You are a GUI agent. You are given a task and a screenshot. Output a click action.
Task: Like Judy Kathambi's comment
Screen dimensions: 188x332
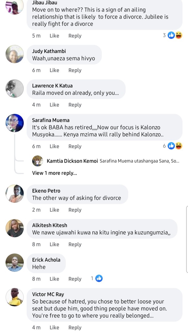coord(54,70)
